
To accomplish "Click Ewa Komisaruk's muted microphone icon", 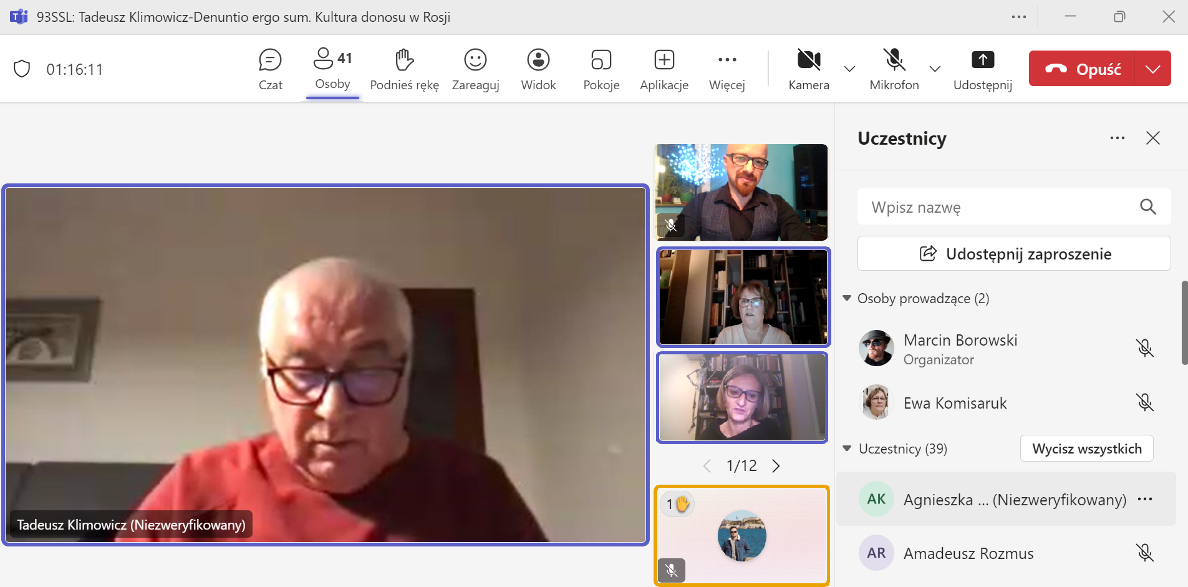I will point(1144,402).
